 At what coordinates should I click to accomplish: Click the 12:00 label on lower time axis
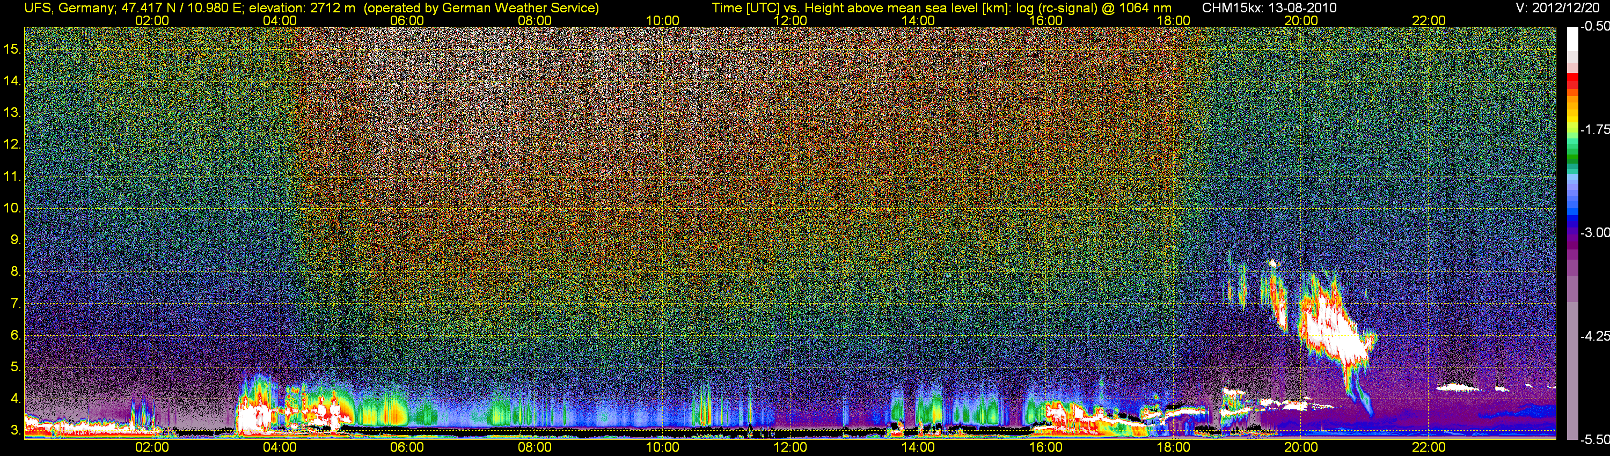(x=790, y=447)
